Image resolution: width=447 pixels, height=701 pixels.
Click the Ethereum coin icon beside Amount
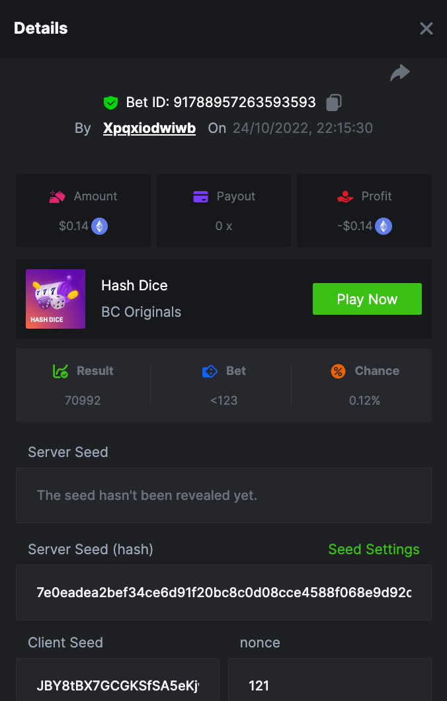[x=99, y=226]
